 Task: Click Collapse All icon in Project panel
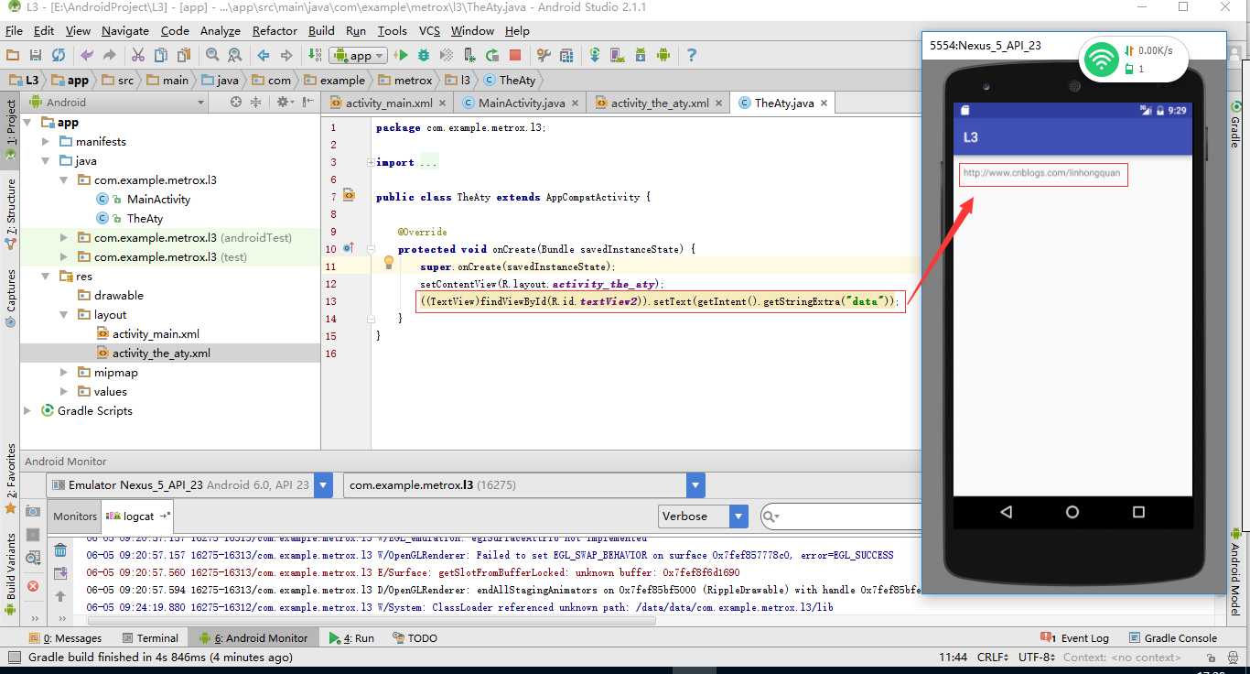257,102
